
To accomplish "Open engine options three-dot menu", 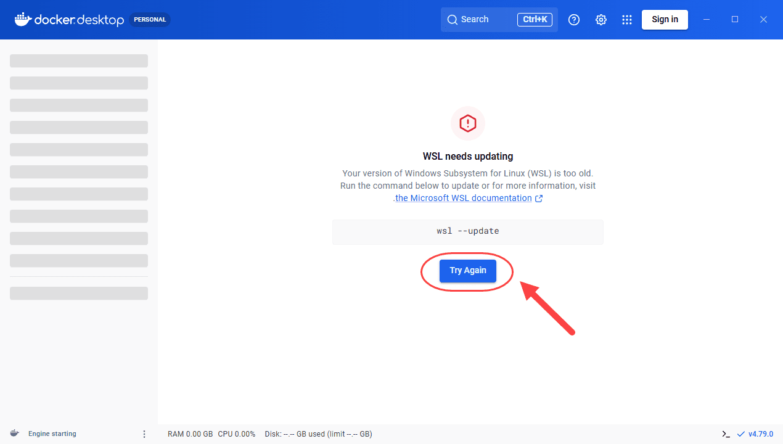I will (144, 434).
